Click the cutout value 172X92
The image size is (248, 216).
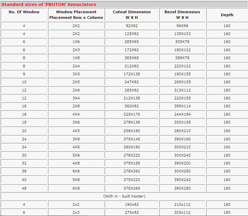(131, 50)
